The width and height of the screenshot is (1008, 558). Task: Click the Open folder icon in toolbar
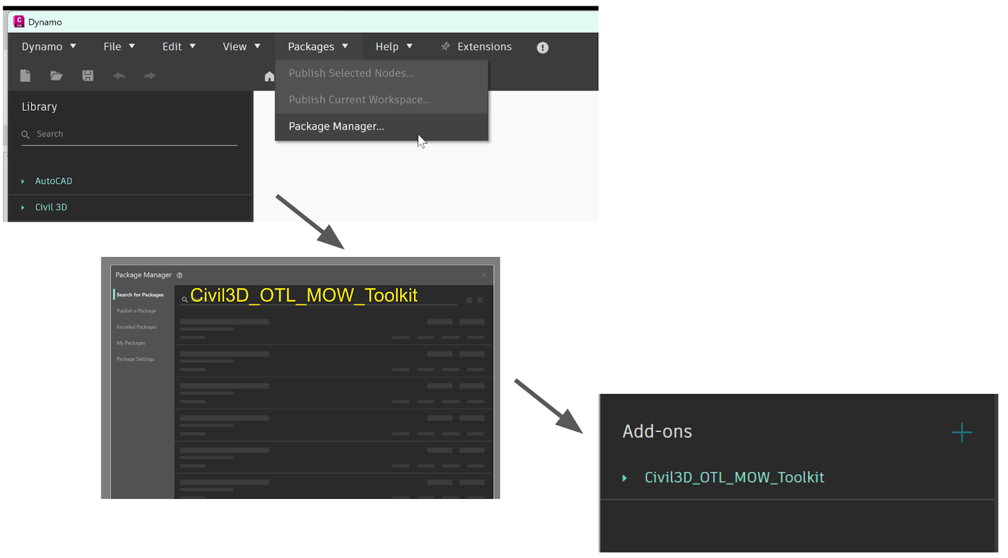[56, 76]
